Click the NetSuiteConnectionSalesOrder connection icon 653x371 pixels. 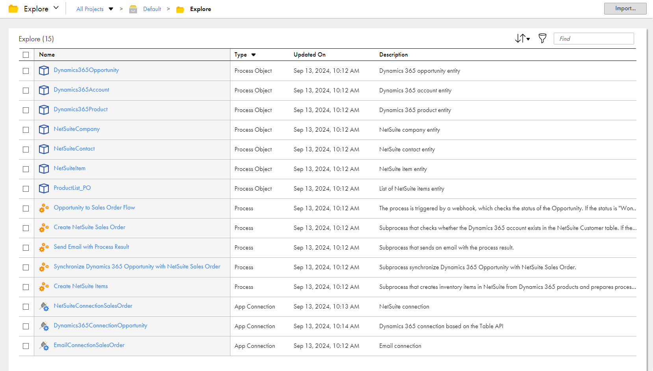44,307
